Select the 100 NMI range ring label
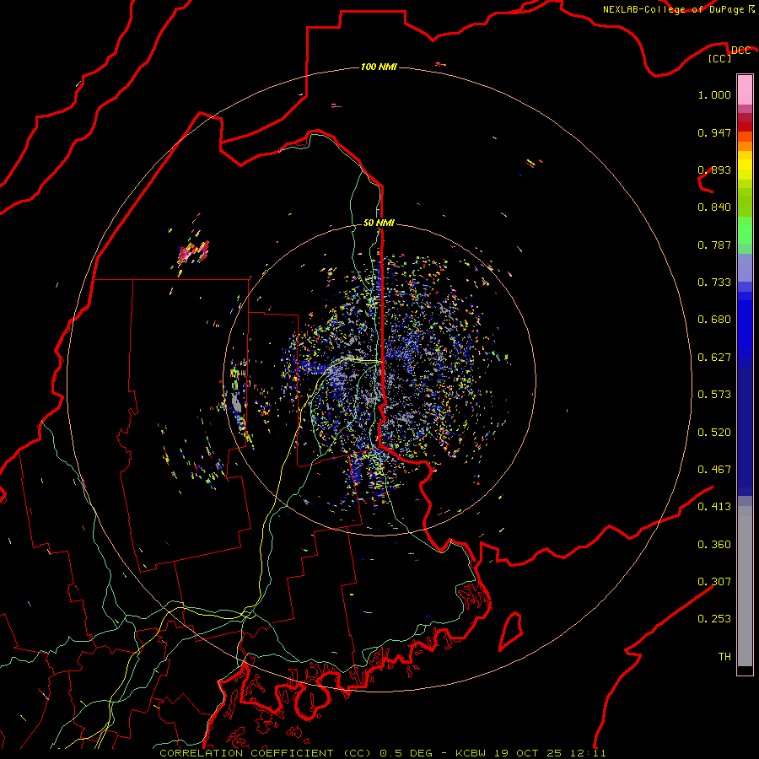 coord(379,67)
